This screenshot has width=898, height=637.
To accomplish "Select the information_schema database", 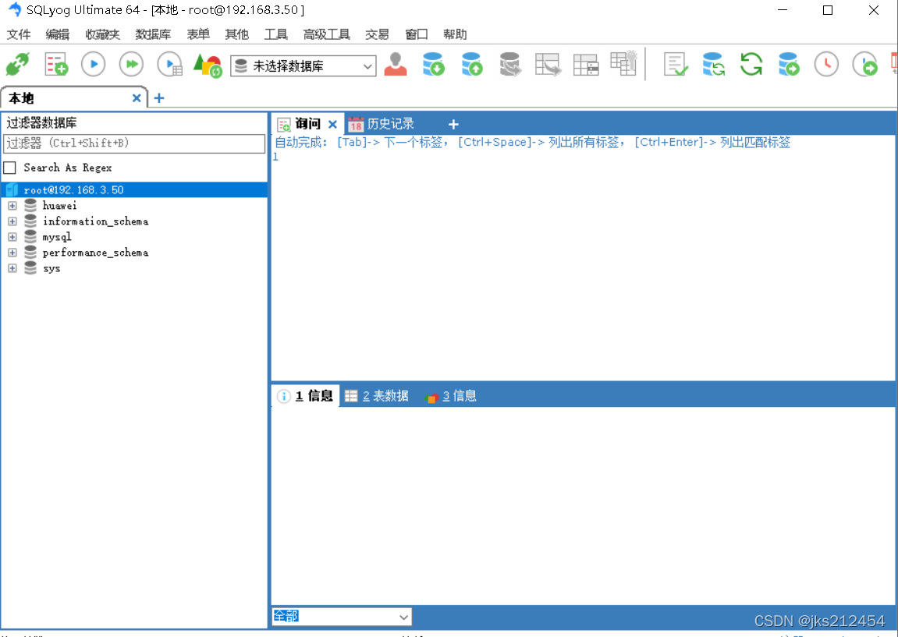I will point(96,221).
